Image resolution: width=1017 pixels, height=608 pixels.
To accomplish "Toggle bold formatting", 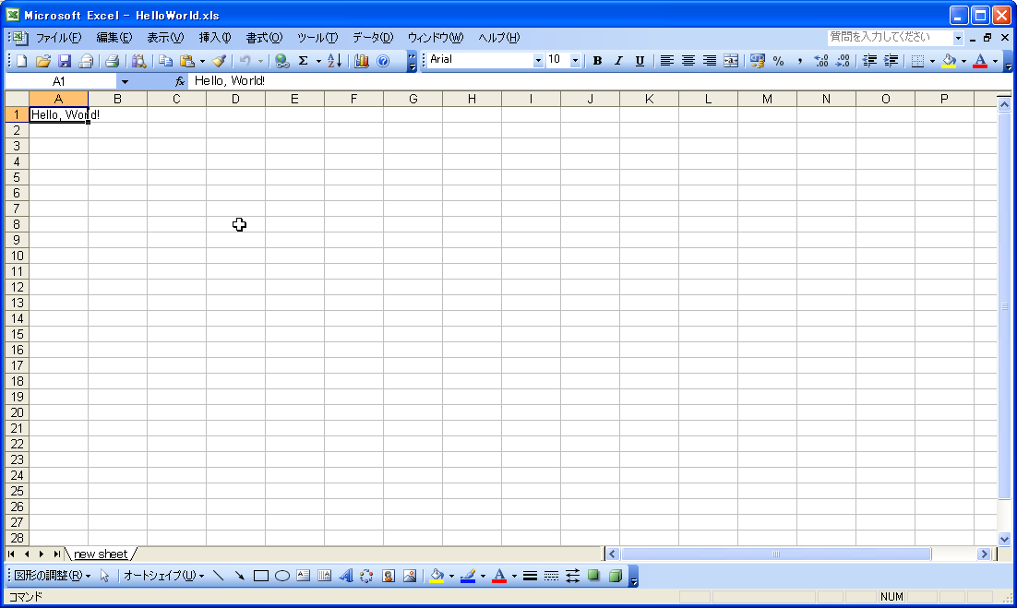I will coord(597,61).
